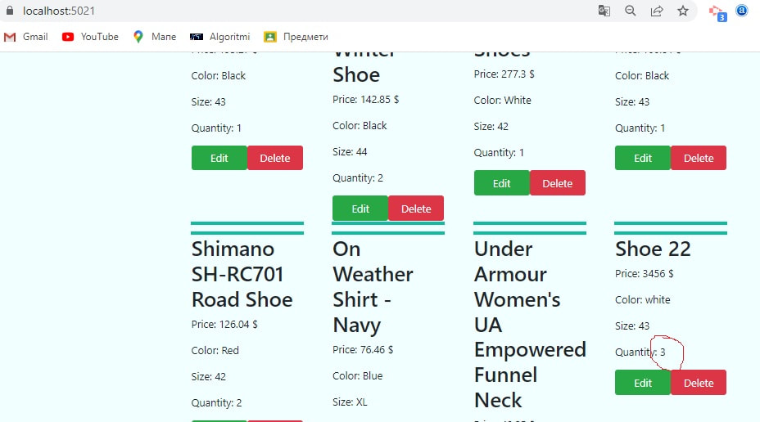Select Size: 42 under Color: White
Image resolution: width=760 pixels, height=422 pixels.
point(491,126)
